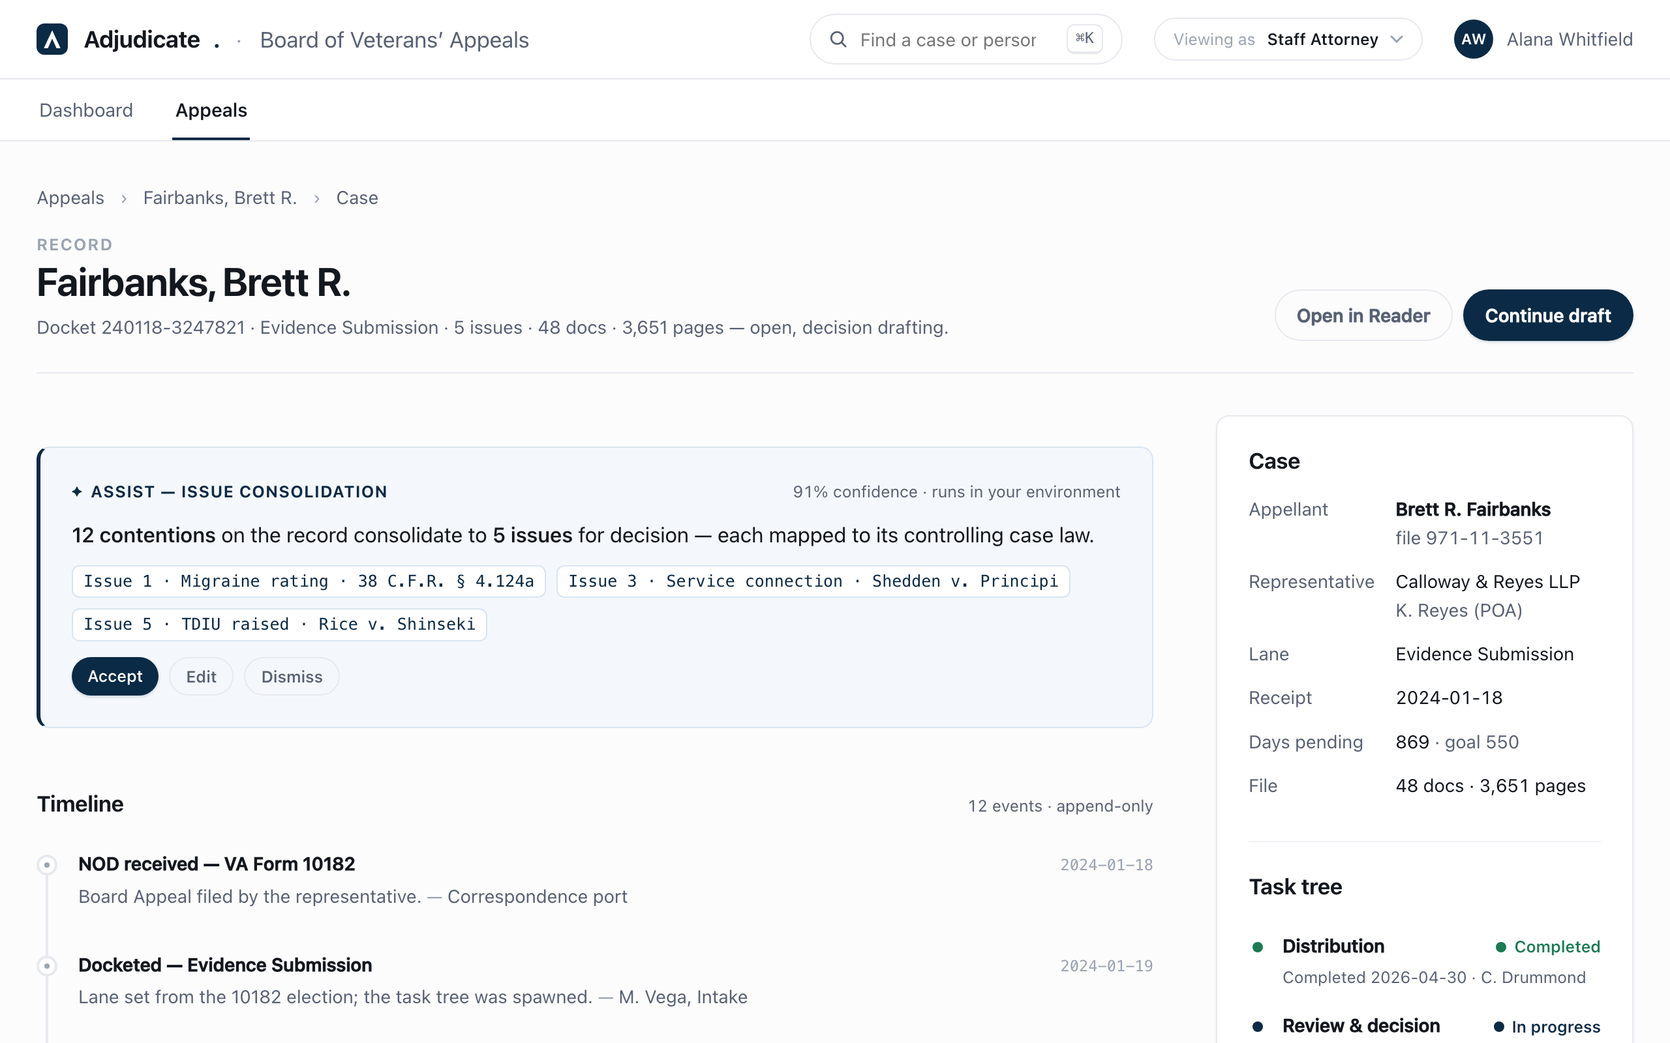Click the ⌘K shortcut badge
Viewport: 1670px width, 1043px height.
pyautogui.click(x=1084, y=38)
